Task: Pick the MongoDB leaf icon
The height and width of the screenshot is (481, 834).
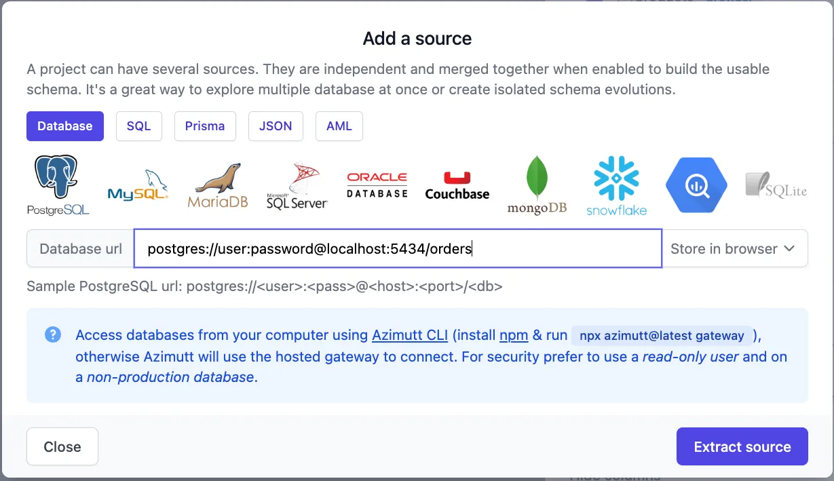Action: pos(537,186)
